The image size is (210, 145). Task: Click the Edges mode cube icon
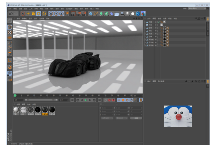(x=10, y=48)
